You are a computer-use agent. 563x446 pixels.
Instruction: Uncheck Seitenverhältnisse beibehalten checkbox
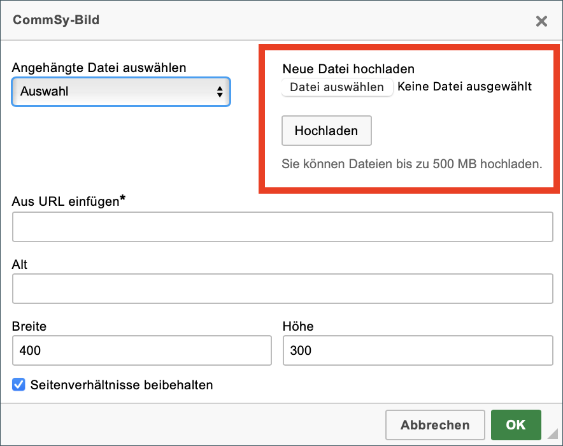18,385
